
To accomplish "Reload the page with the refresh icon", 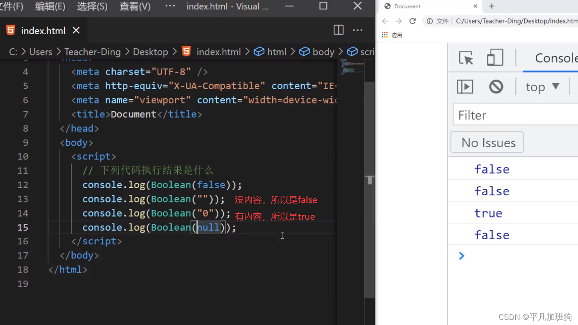I will coord(412,21).
